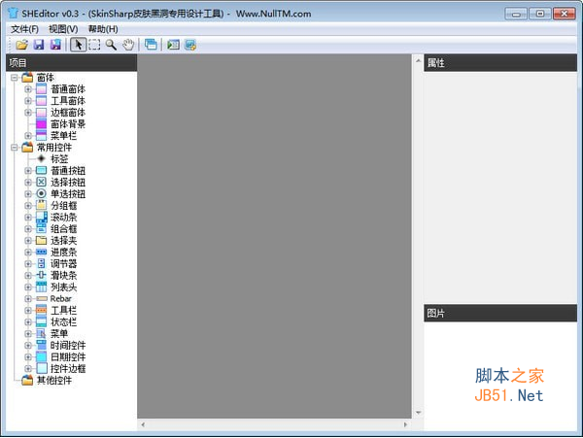The image size is (583, 438).
Task: Click the monitor with star toolbar icon
Action: pyautogui.click(x=190, y=45)
